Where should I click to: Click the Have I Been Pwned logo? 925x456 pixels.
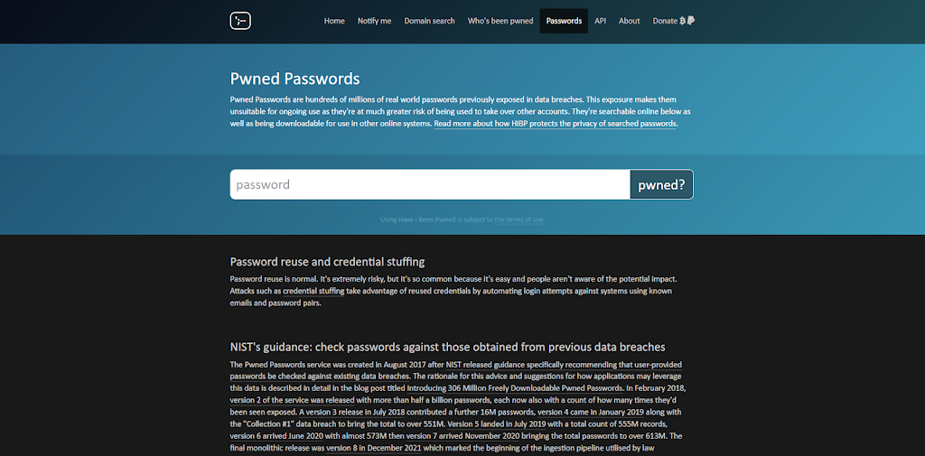(239, 21)
